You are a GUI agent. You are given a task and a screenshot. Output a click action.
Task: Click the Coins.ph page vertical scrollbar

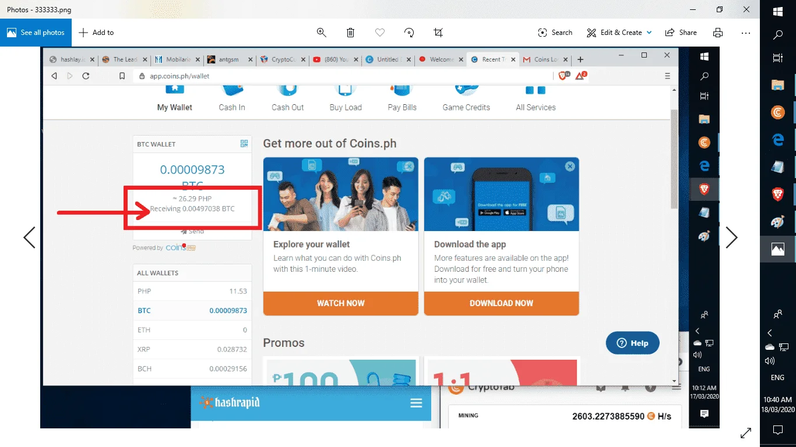pos(674,158)
